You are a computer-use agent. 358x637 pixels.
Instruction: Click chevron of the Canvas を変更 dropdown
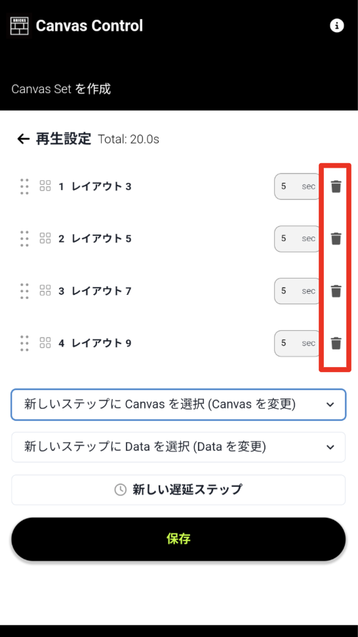pos(330,404)
